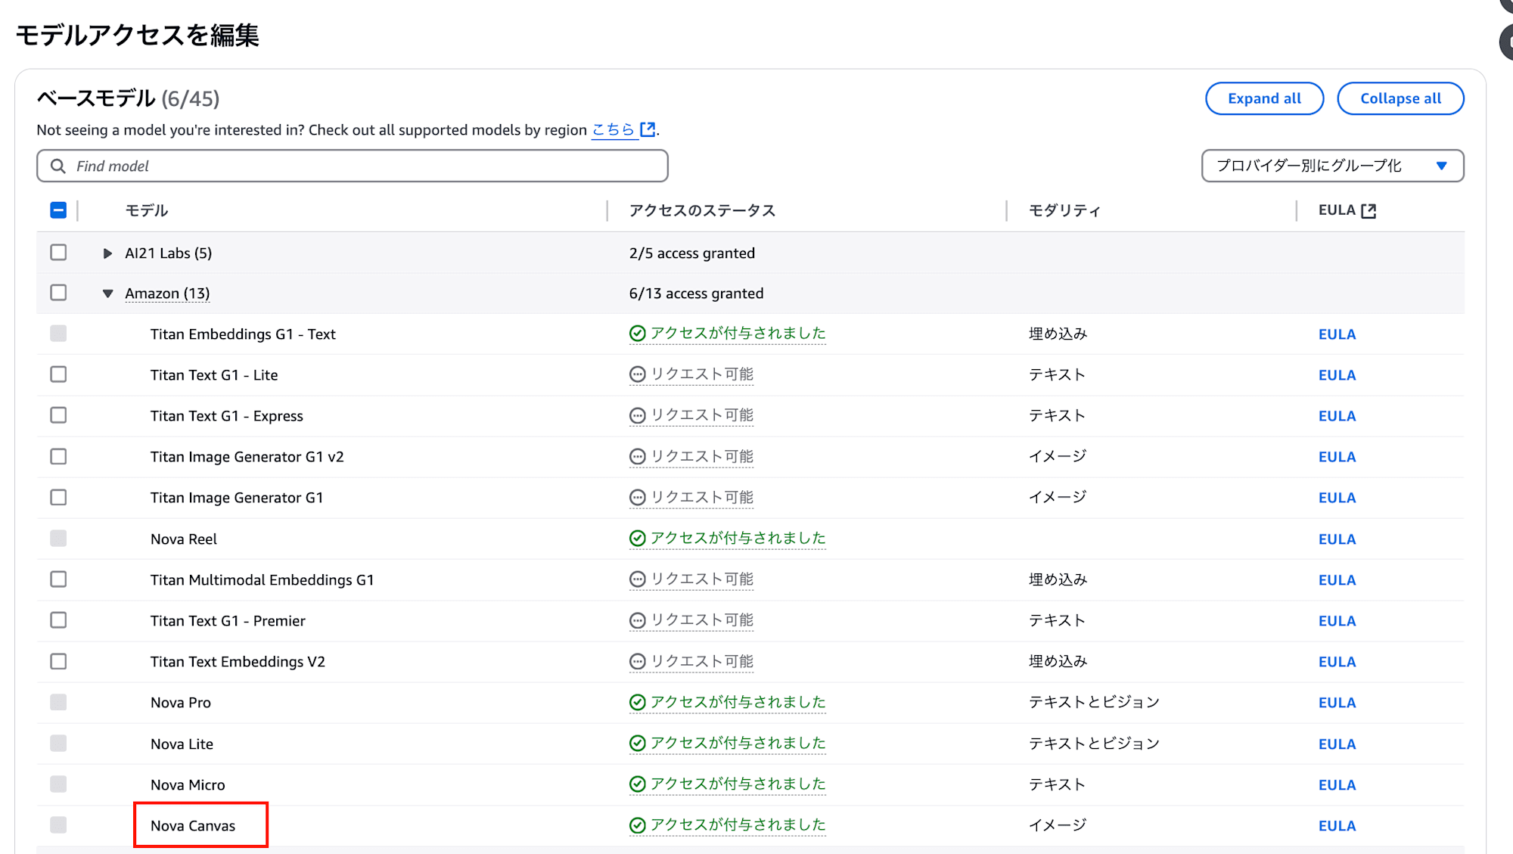1513x854 pixels.
Task: Check the Titan Image Generator G1 checkbox
Action: [58, 498]
